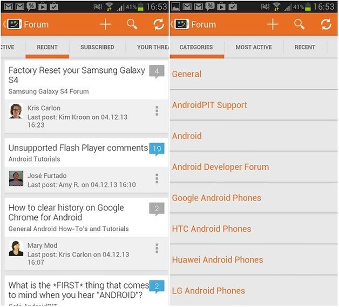The width and height of the screenshot is (339, 307).
Task: Open the Android Developer Forum category
Action: tap(254, 167)
